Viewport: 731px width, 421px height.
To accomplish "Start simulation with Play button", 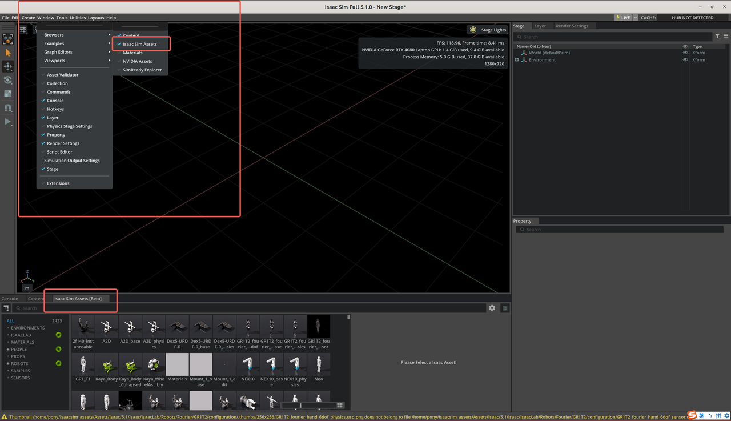I will tap(8, 122).
